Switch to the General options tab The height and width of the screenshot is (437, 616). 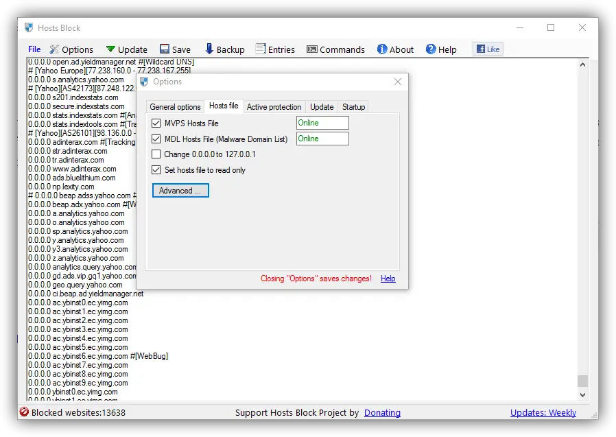click(x=175, y=107)
